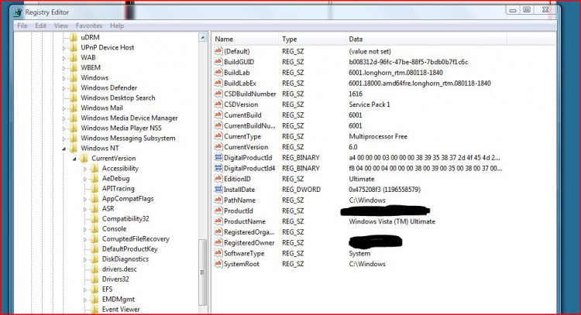Click the folder icon of uDRM key

[74, 37]
